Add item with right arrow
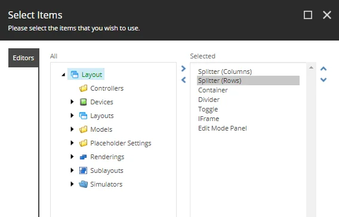Viewport: 339px width, 217px height. pos(184,69)
